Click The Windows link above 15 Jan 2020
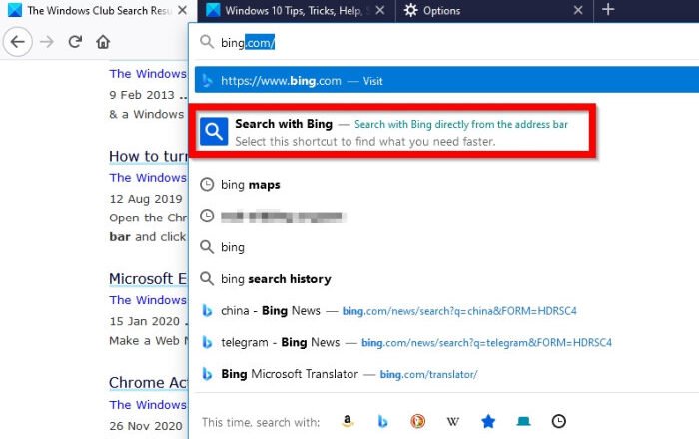 click(148, 300)
